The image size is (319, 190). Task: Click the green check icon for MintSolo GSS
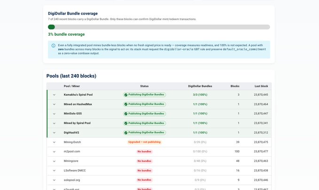coord(126,114)
